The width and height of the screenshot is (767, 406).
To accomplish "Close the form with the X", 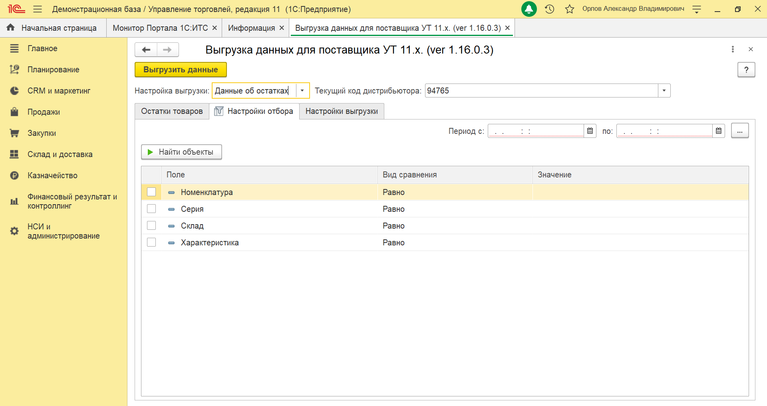I will point(751,49).
